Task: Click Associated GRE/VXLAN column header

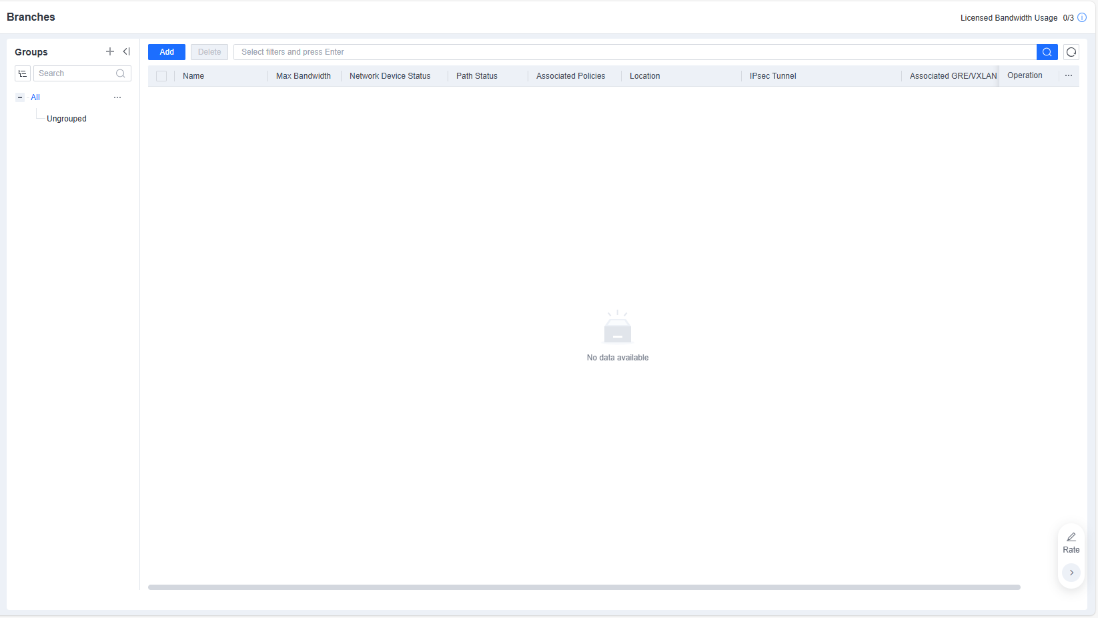Action: (953, 76)
